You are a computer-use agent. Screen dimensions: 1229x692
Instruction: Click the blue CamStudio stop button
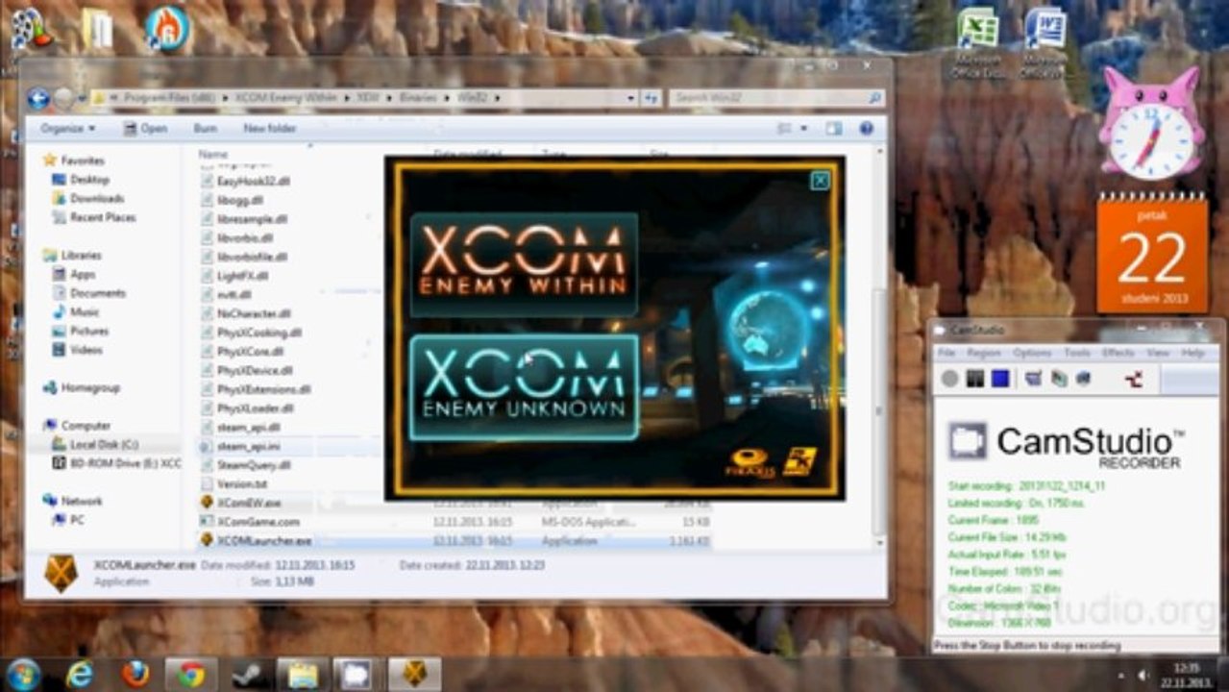(x=1000, y=379)
